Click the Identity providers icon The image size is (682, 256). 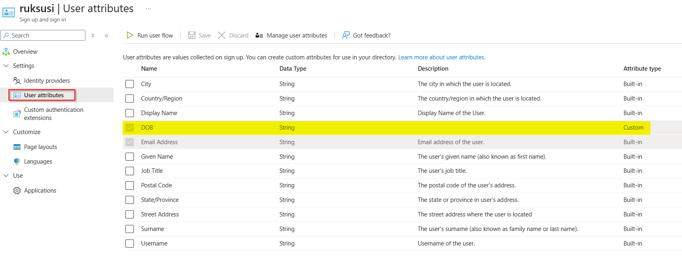point(17,81)
